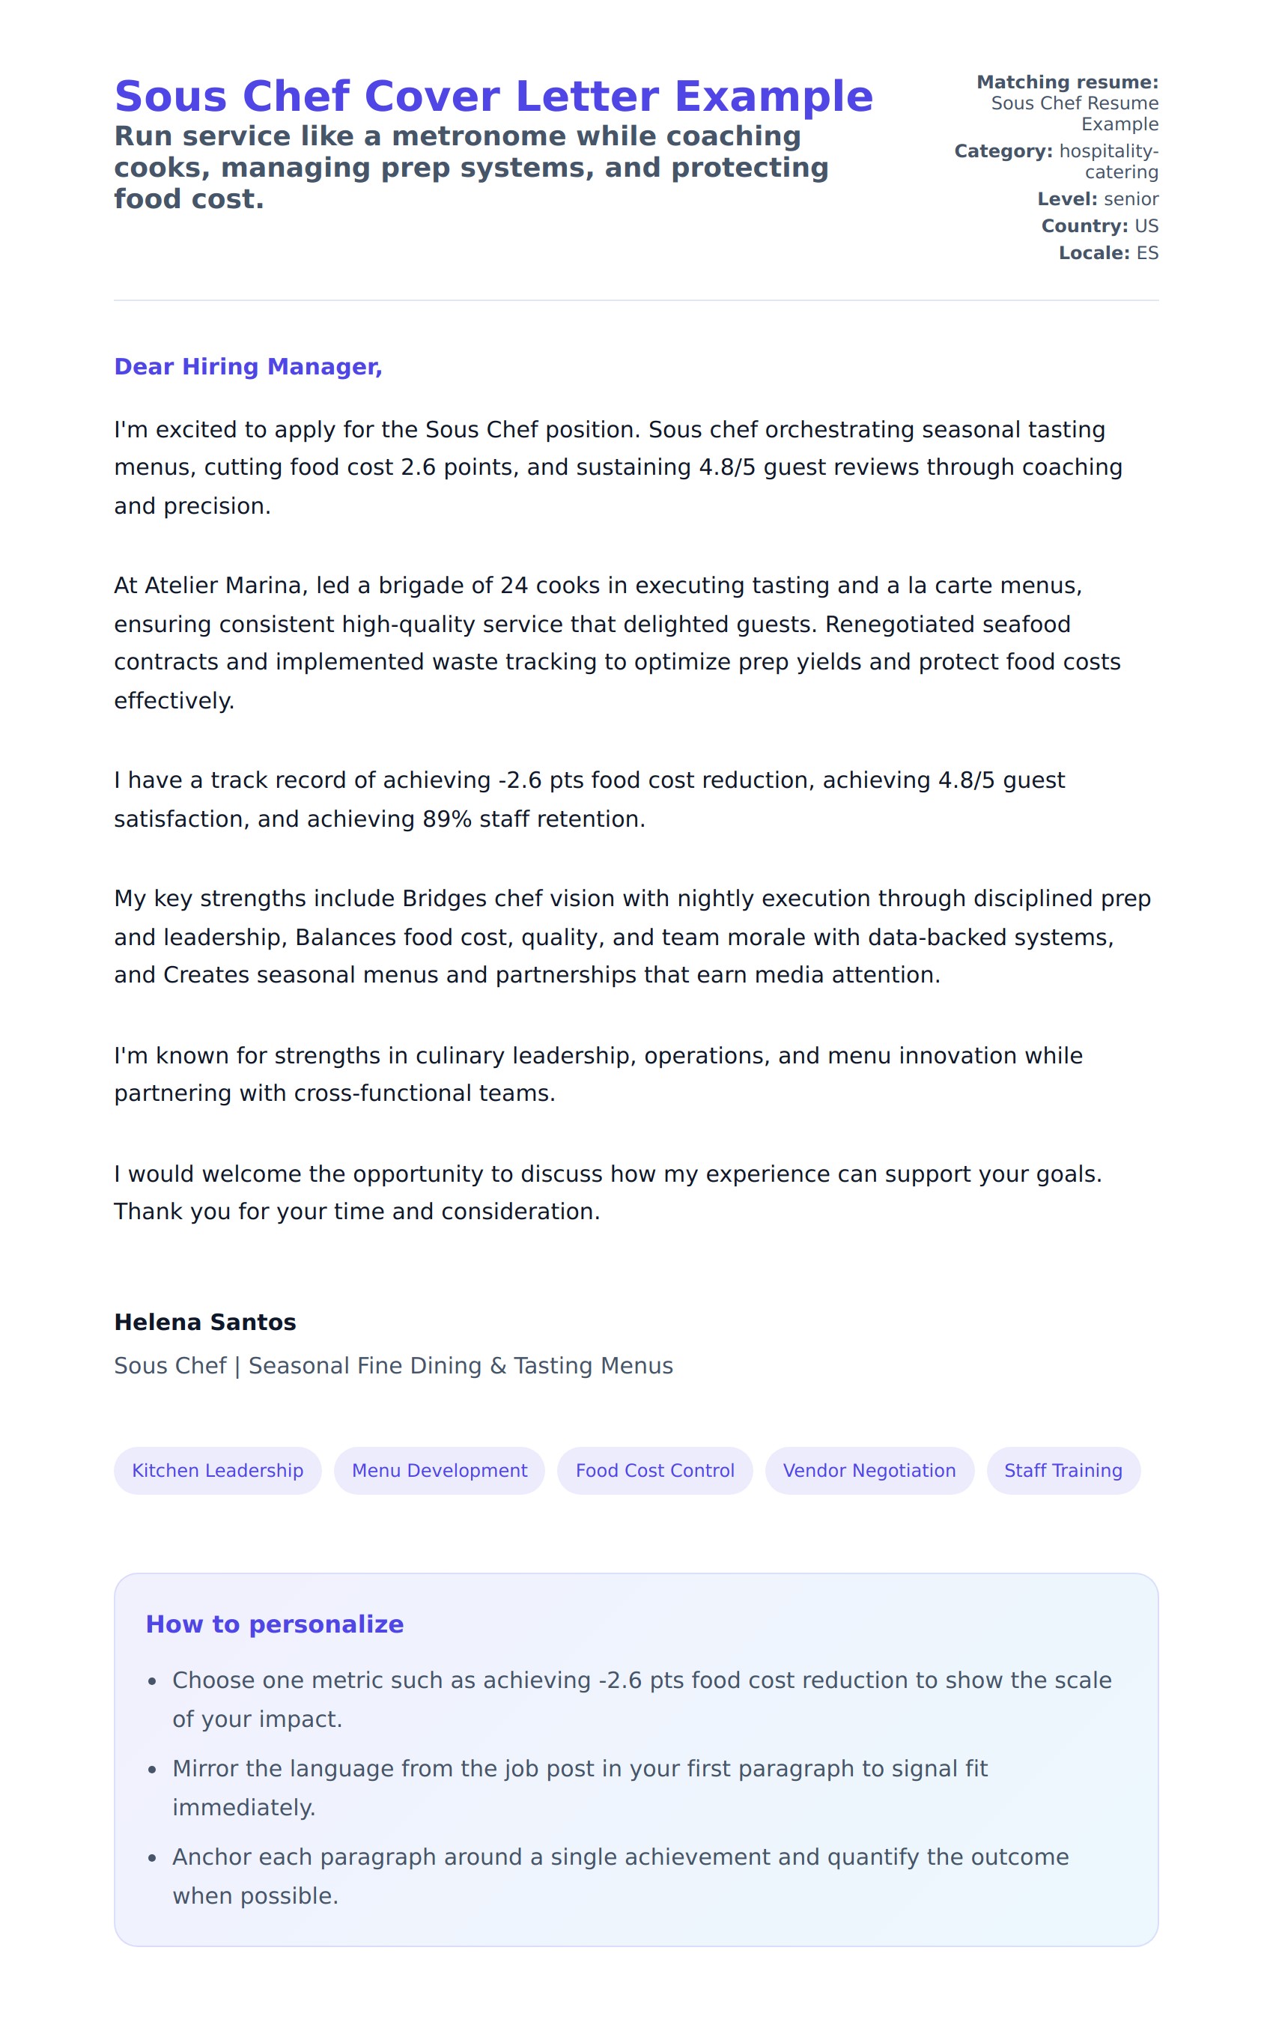Select the Menu Development tag
1273x2019 pixels.
[x=439, y=1470]
